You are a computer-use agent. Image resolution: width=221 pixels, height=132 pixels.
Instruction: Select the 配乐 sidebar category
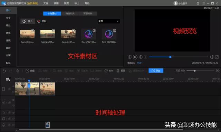pyautogui.click(x=8, y=63)
